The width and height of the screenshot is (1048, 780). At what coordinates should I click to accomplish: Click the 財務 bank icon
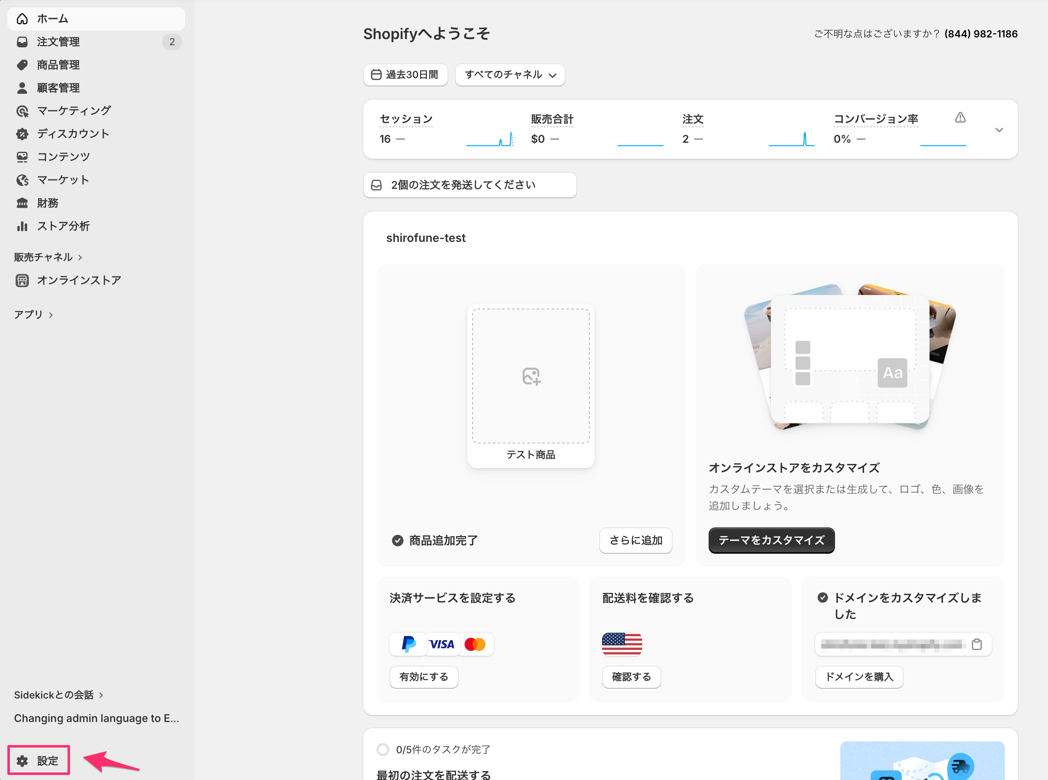22,203
